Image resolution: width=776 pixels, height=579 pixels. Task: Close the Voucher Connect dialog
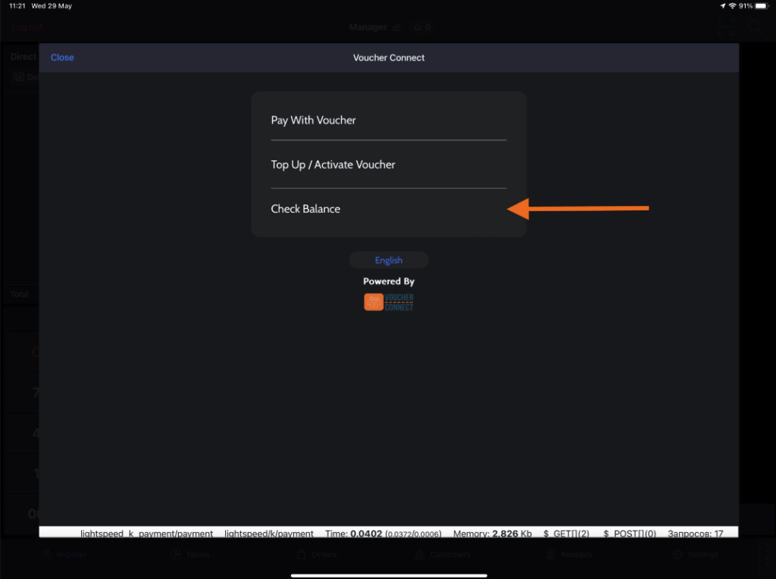(x=62, y=58)
